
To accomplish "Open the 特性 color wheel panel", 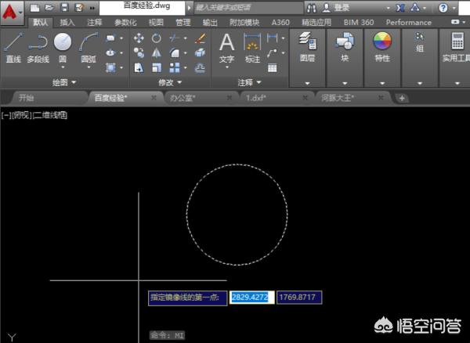I will click(x=381, y=46).
